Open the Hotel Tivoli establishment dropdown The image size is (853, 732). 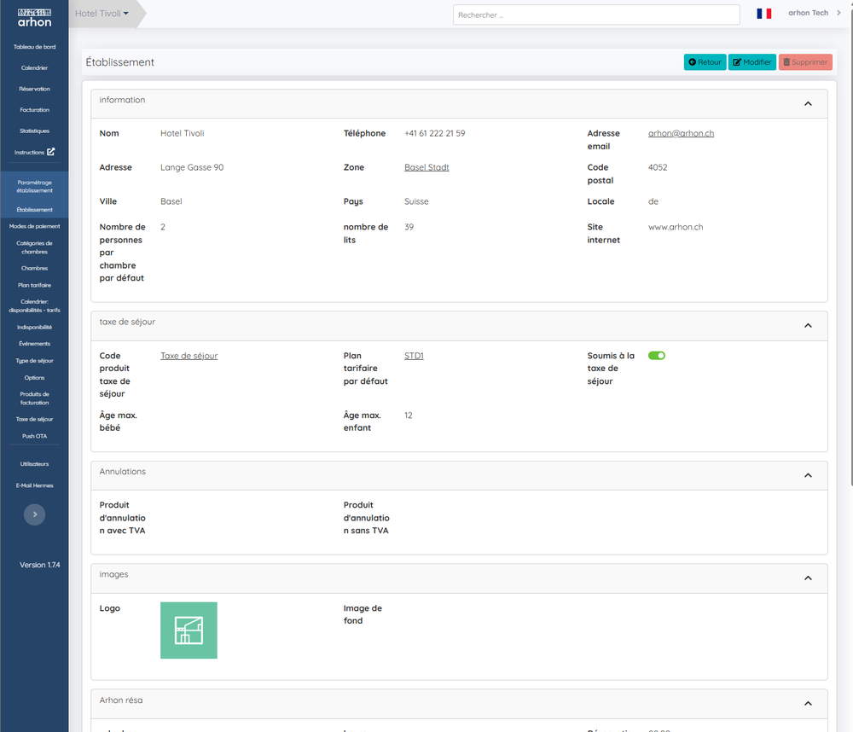pyautogui.click(x=102, y=13)
